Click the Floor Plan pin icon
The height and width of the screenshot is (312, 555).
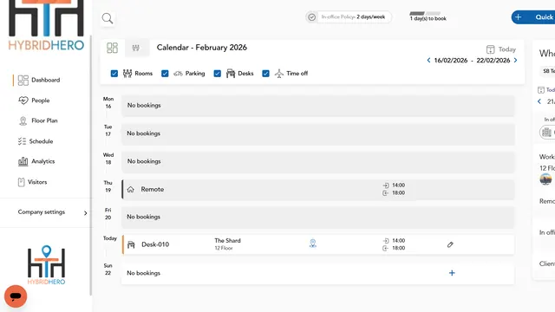(x=23, y=121)
